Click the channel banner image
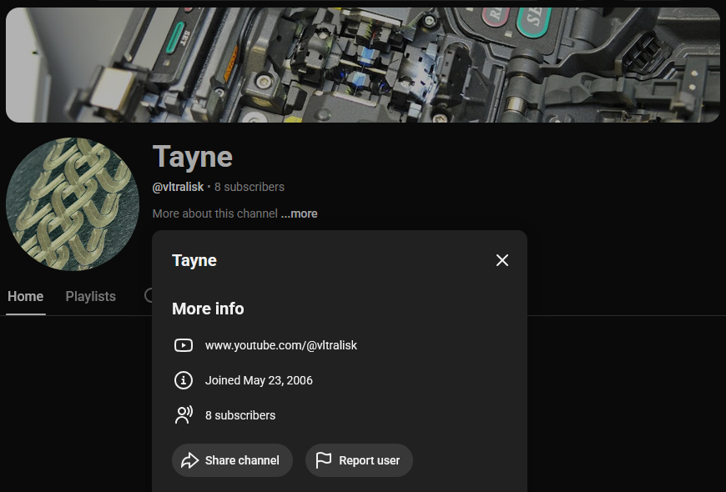Viewport: 726px width, 492px height. click(x=362, y=65)
